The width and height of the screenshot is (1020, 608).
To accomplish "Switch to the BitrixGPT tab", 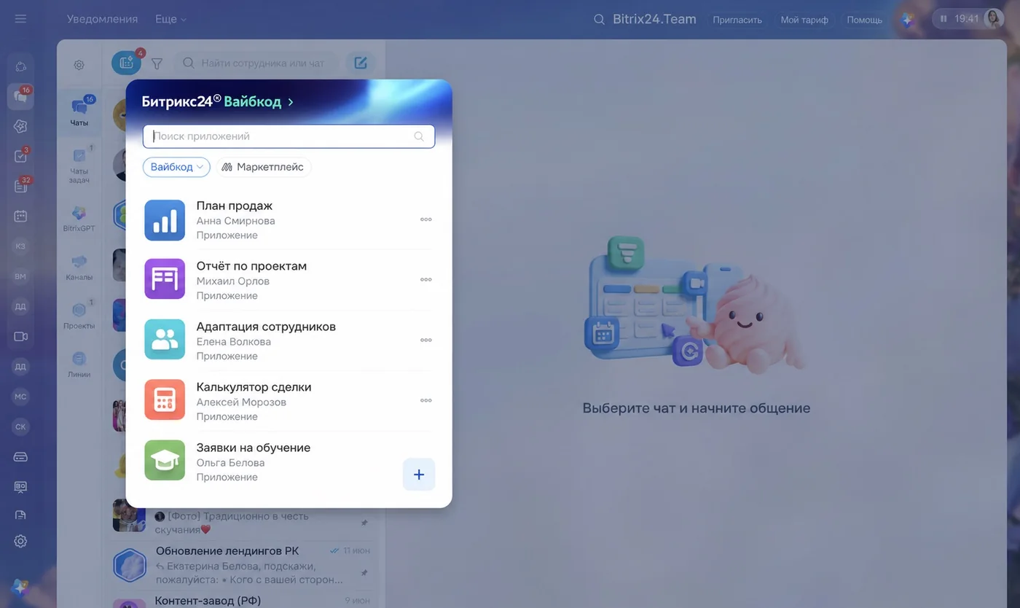I will [79, 219].
